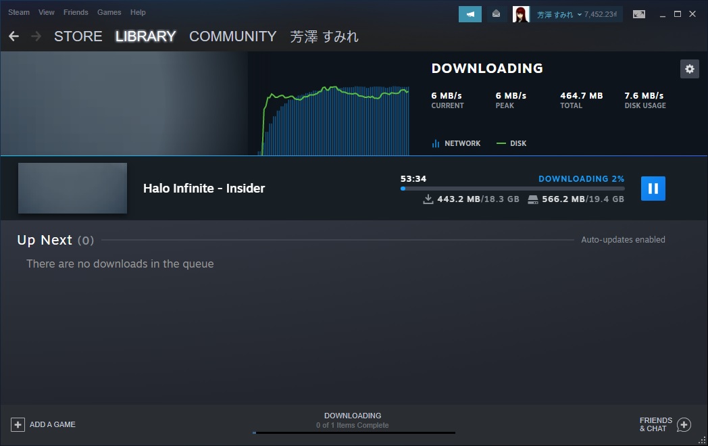Click 'There are no downloads in the queue'
This screenshot has height=446, width=708.
coord(120,264)
